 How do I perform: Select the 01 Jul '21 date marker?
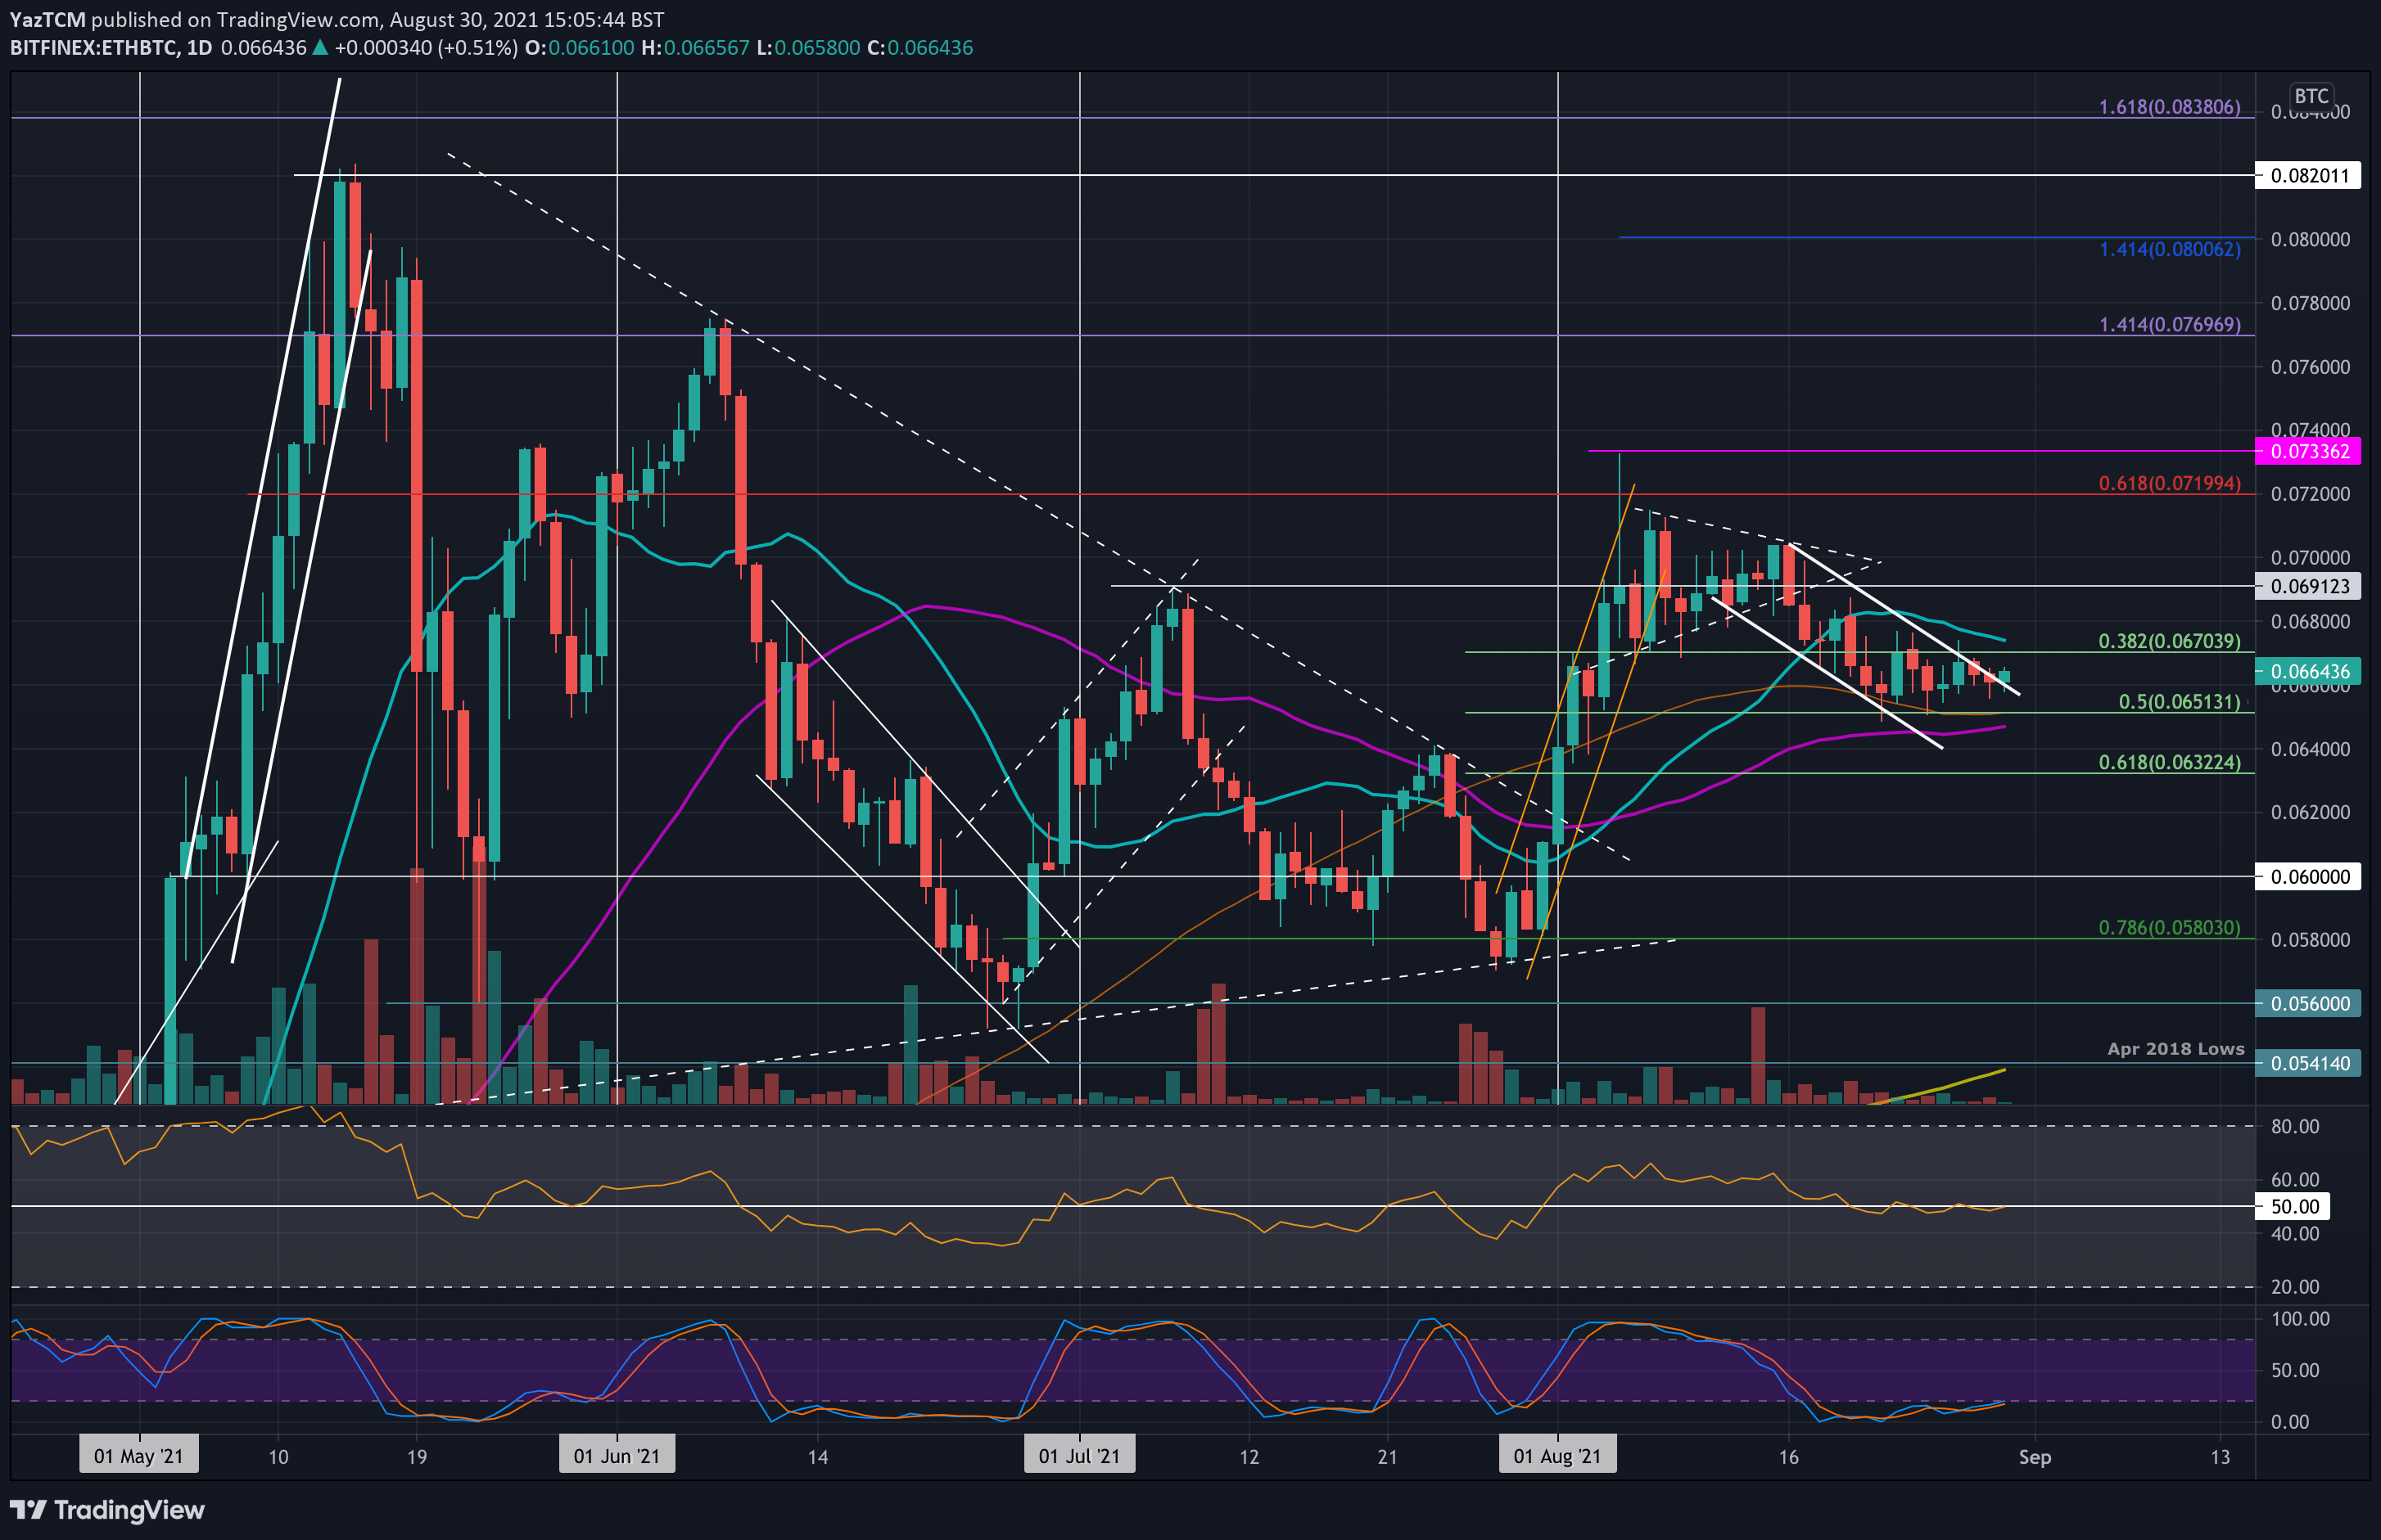point(1079,1456)
